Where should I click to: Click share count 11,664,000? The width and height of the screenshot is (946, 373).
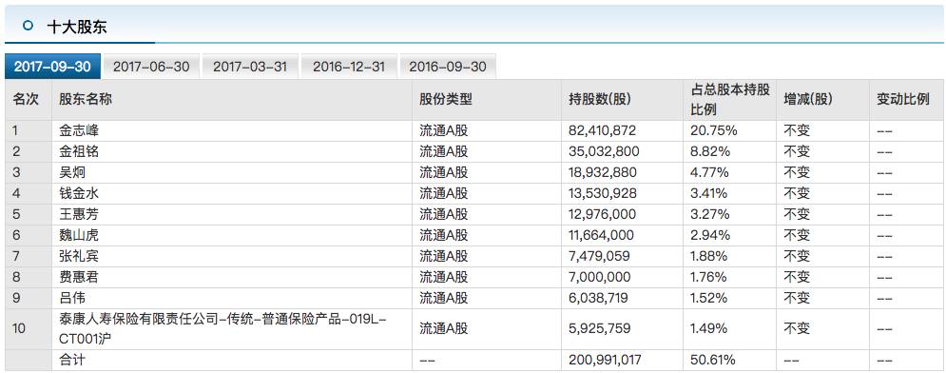(603, 235)
